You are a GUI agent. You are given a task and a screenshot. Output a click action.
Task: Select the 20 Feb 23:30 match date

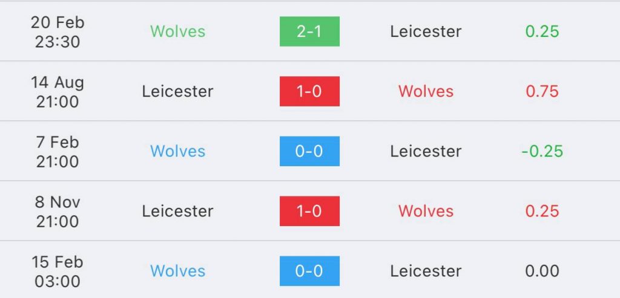[x=58, y=31]
